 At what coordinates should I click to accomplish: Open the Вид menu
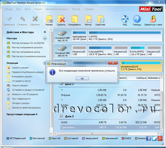tap(19, 9)
